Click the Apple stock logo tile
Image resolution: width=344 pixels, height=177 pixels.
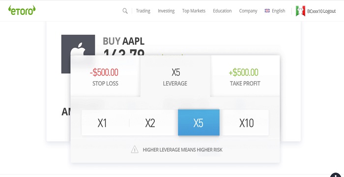tap(78, 54)
